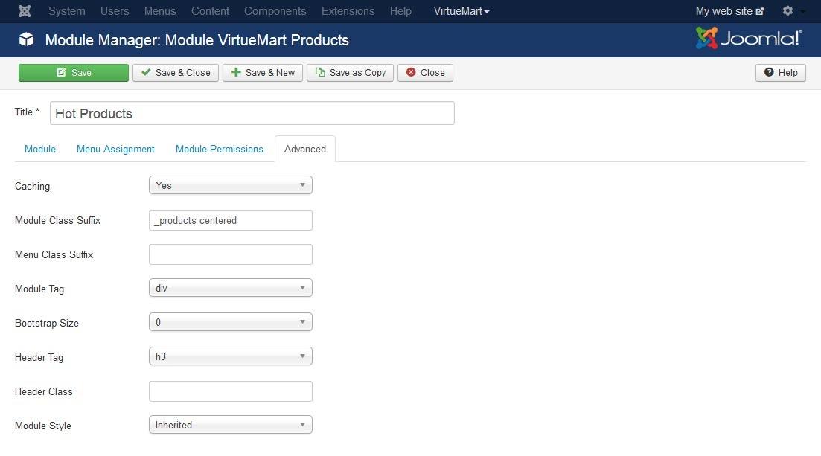Image resolution: width=821 pixels, height=456 pixels.
Task: Open the Extensions menu
Action: pos(348,11)
